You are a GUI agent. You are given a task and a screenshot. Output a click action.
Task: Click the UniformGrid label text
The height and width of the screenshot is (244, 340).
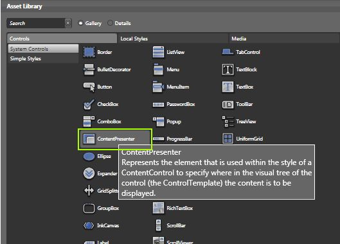[x=249, y=139]
